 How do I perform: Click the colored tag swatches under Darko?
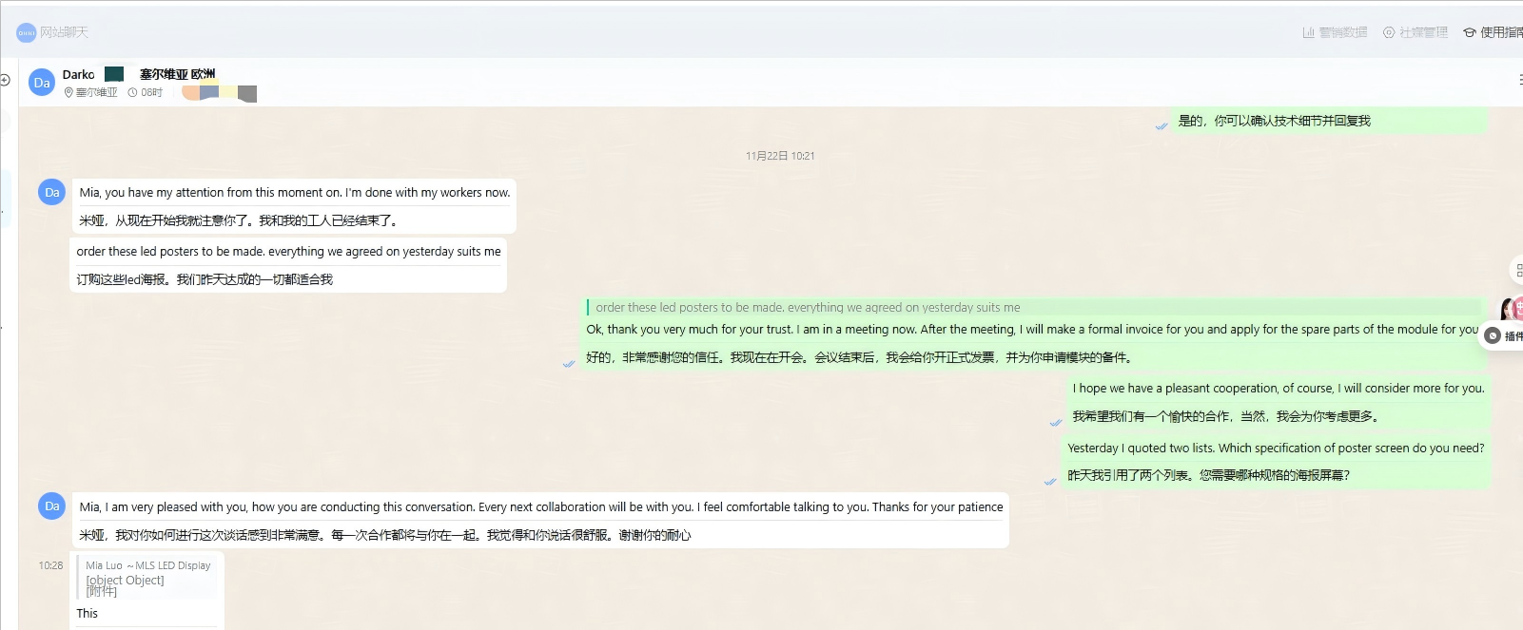(219, 93)
